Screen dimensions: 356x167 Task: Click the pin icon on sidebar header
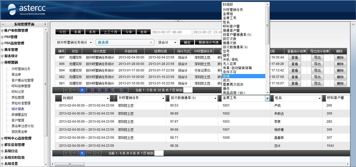45,24
